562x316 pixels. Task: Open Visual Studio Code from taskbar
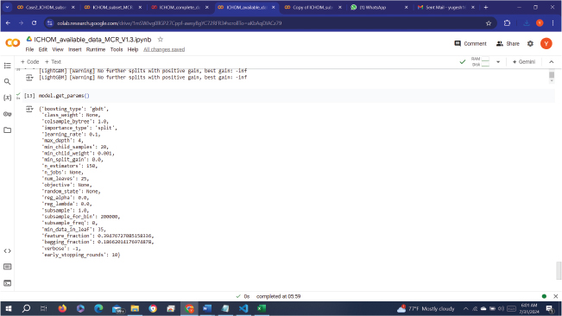(243, 308)
